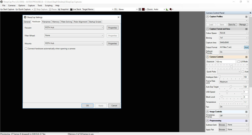
Task: Start Capture from the toolbar
Action: (7, 9)
